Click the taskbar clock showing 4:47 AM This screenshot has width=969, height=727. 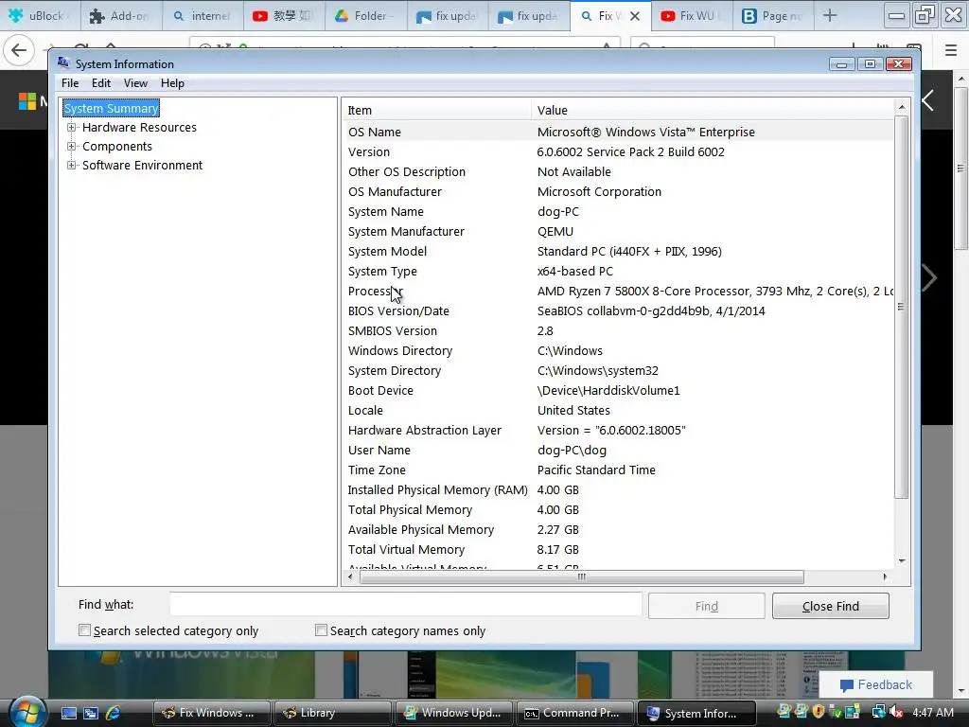click(x=932, y=712)
